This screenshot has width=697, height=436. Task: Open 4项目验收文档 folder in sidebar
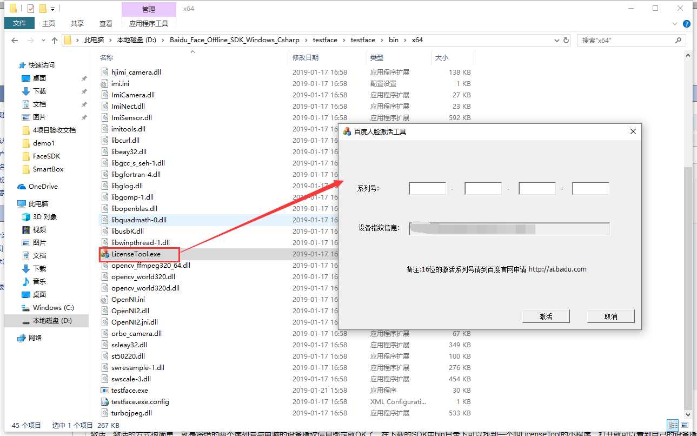(54, 130)
